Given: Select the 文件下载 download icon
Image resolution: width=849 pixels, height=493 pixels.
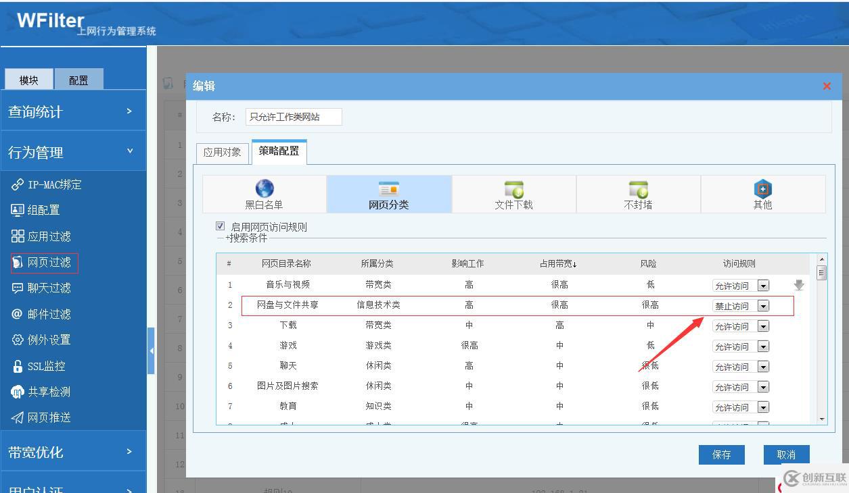Looking at the screenshot, I should [514, 189].
